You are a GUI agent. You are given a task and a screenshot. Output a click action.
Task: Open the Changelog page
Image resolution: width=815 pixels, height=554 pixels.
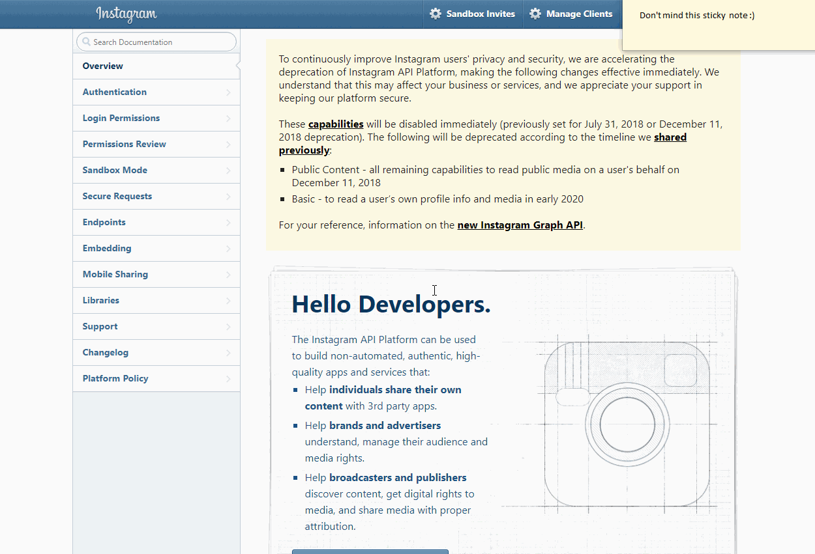pyautogui.click(x=106, y=352)
